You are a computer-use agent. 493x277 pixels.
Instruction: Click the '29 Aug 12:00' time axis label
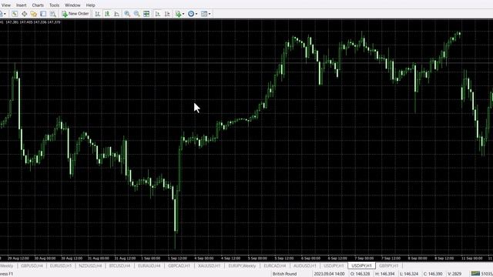click(x=18, y=259)
